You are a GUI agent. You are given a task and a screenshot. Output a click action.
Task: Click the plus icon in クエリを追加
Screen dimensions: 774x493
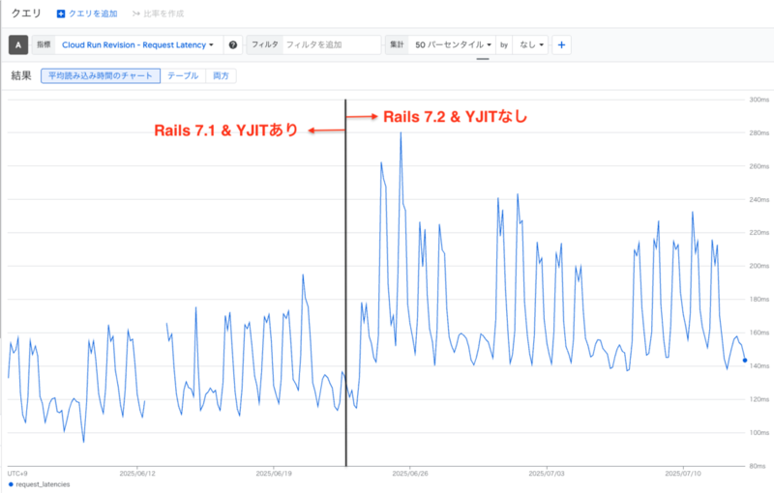click(x=61, y=14)
